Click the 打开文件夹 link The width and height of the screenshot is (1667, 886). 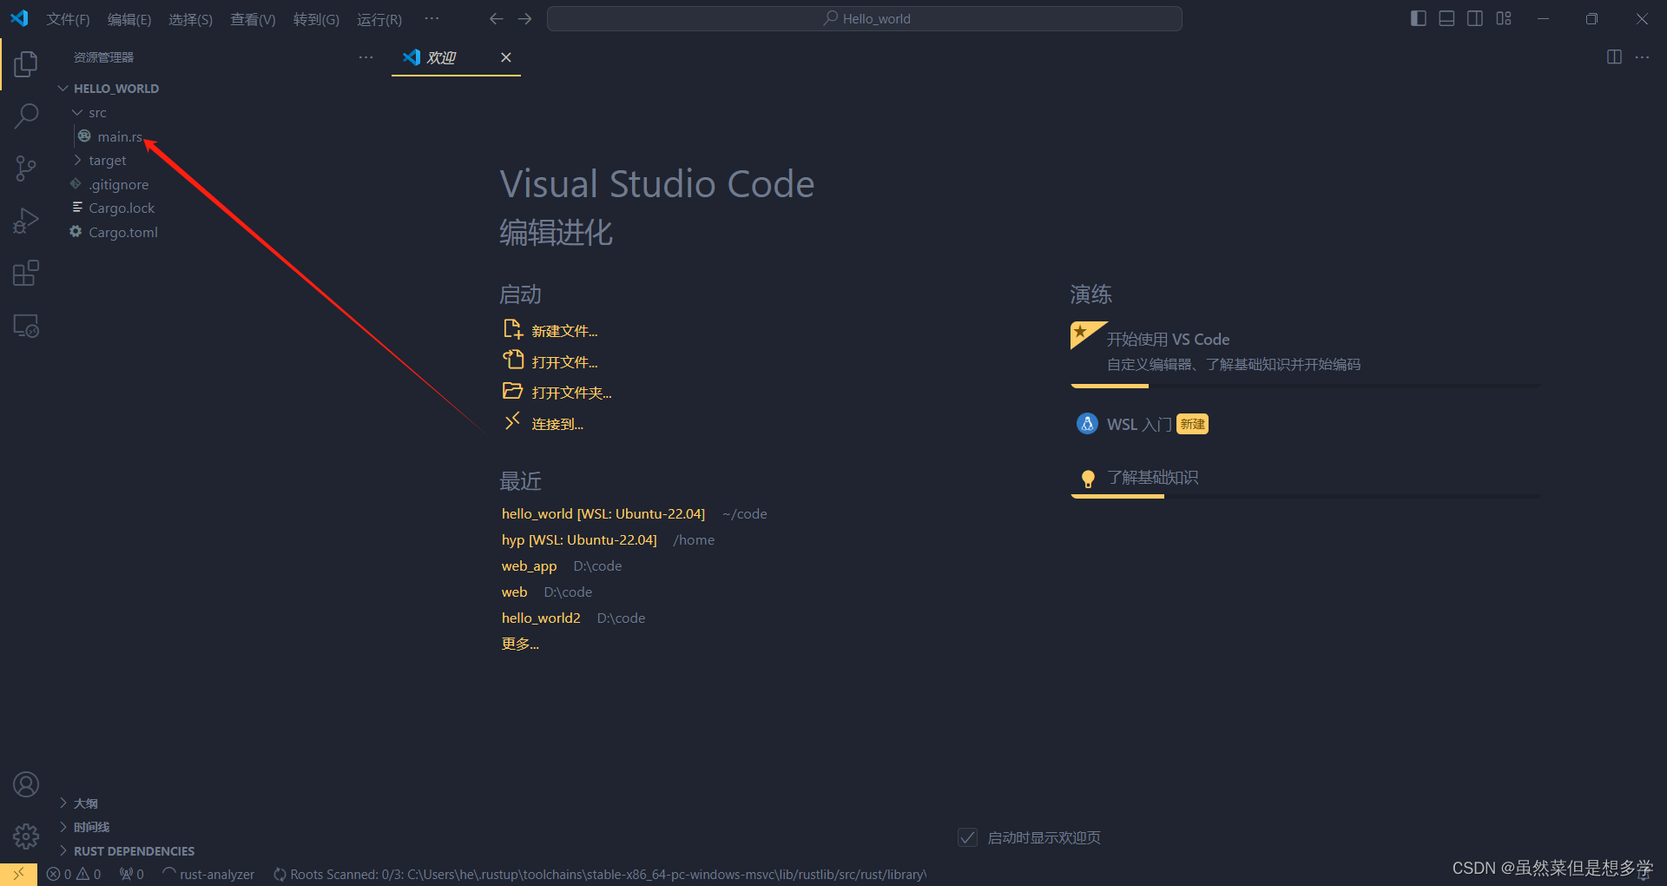[x=570, y=392]
